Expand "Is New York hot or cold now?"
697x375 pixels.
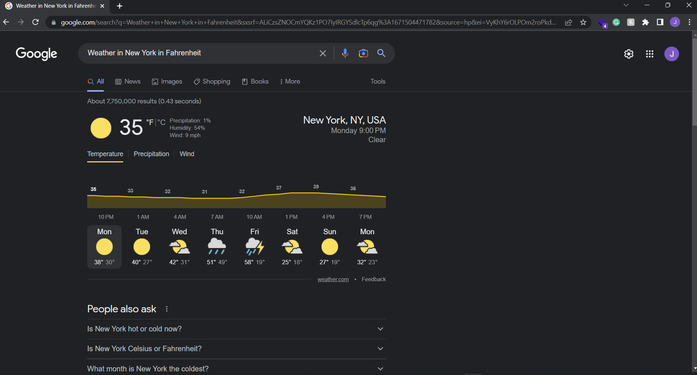coord(236,329)
